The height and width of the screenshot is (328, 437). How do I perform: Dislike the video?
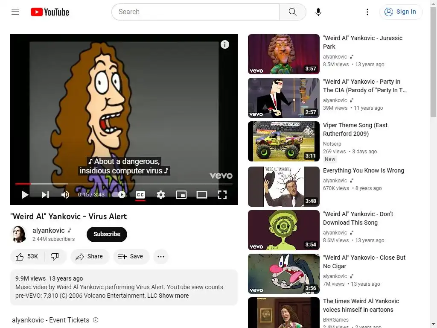coord(55,257)
